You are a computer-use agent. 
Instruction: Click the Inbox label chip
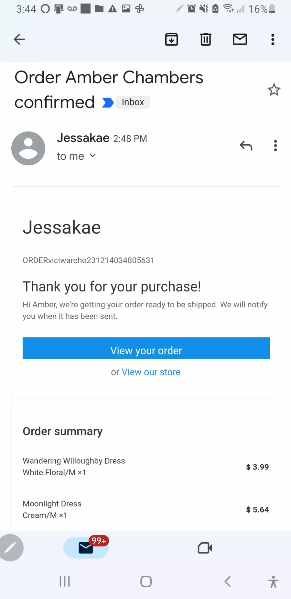click(133, 102)
